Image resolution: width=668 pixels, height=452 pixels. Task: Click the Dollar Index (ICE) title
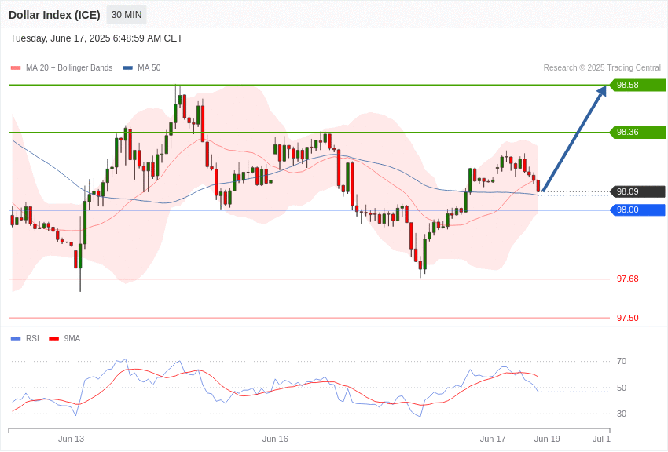54,15
